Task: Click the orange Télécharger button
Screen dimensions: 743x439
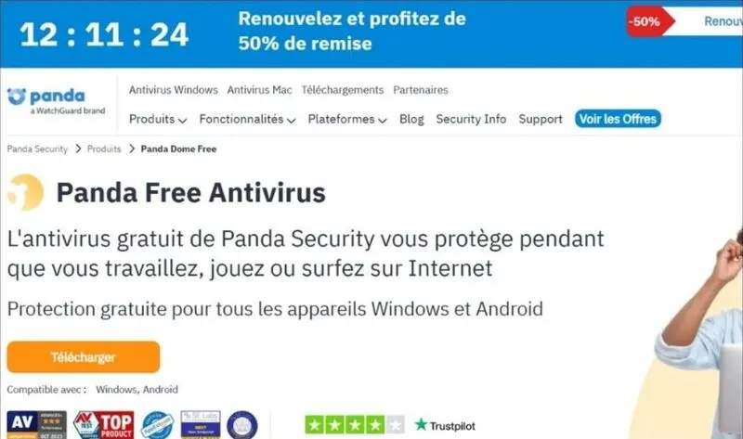Action: coord(84,357)
